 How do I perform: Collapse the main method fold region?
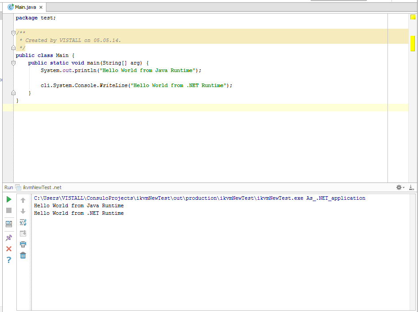tap(13, 62)
